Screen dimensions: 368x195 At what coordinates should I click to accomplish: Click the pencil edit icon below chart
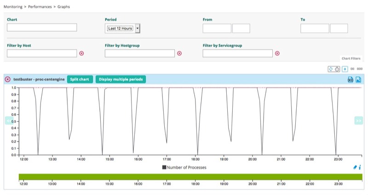point(354,167)
